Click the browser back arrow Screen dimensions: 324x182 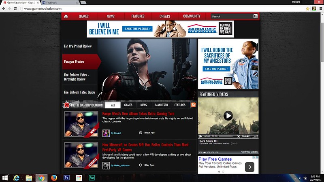point(4,8)
